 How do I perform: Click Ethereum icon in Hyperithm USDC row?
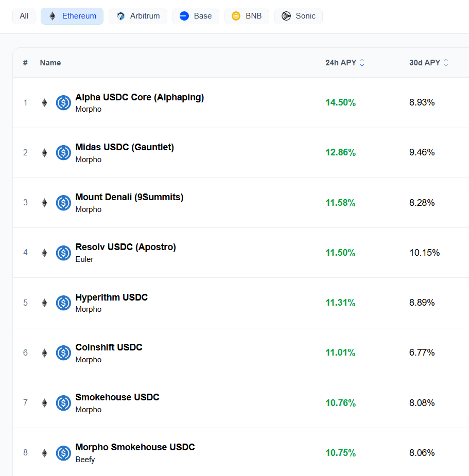click(44, 303)
